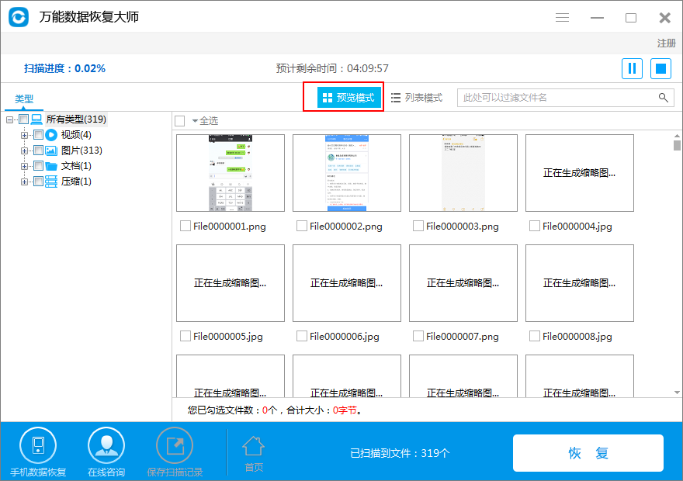Select the 所有类型(319) tree label
Screen dimensions: 683x481
(x=76, y=119)
